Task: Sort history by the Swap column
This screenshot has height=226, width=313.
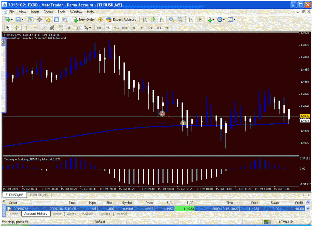Action: [274, 203]
